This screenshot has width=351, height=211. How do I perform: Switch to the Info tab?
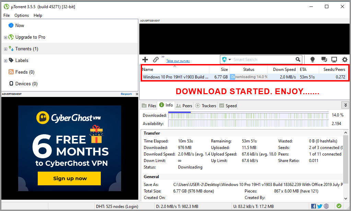point(166,105)
